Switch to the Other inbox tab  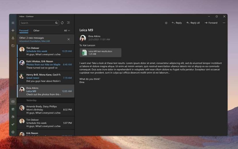coord(36,31)
